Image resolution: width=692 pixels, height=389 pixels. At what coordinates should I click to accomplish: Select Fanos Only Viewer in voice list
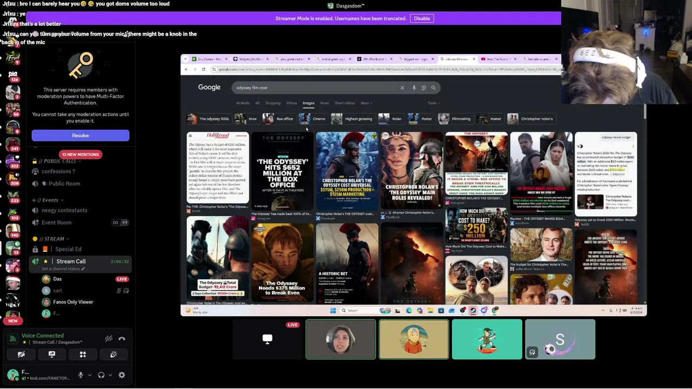pyautogui.click(x=73, y=302)
